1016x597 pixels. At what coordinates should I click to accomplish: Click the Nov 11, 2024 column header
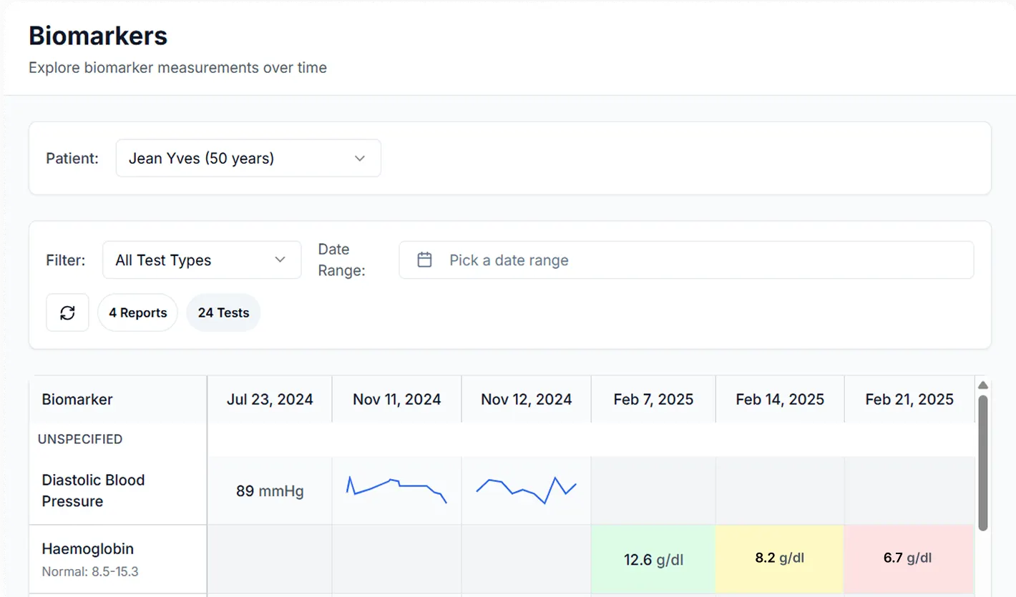tap(396, 399)
